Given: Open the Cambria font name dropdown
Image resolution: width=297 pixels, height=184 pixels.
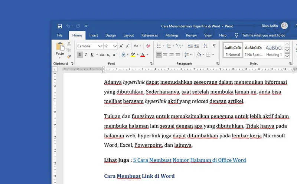Looking at the screenshot, I should pos(100,46).
